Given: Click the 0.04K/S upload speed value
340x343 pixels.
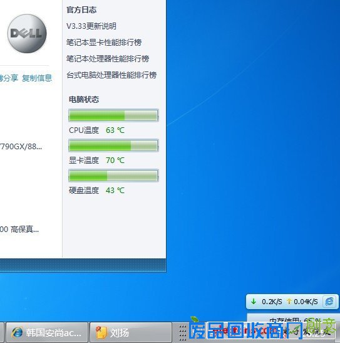Looking at the screenshot, I should pyautogui.click(x=306, y=302).
